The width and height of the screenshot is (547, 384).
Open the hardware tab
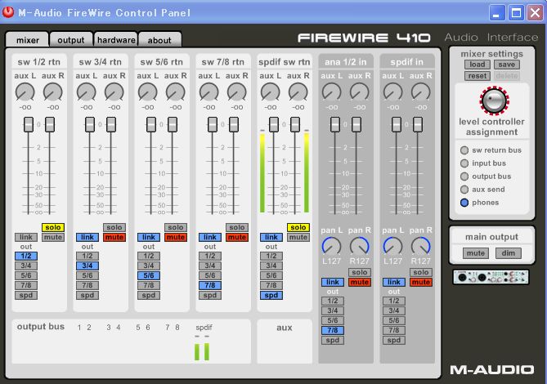(116, 40)
